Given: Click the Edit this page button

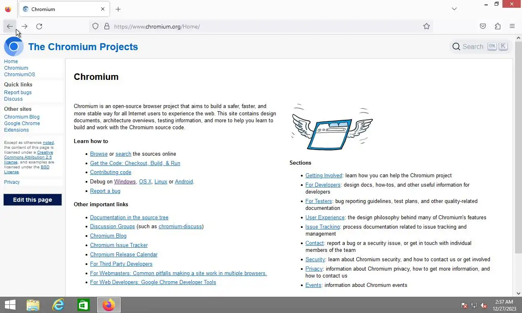Looking at the screenshot, I should [x=33, y=200].
